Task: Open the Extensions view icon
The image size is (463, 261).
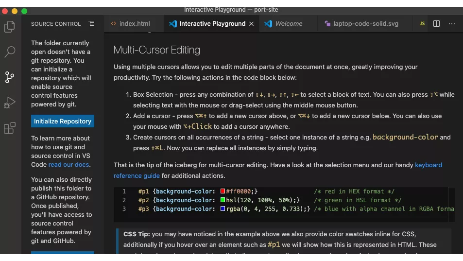Action: [x=9, y=128]
